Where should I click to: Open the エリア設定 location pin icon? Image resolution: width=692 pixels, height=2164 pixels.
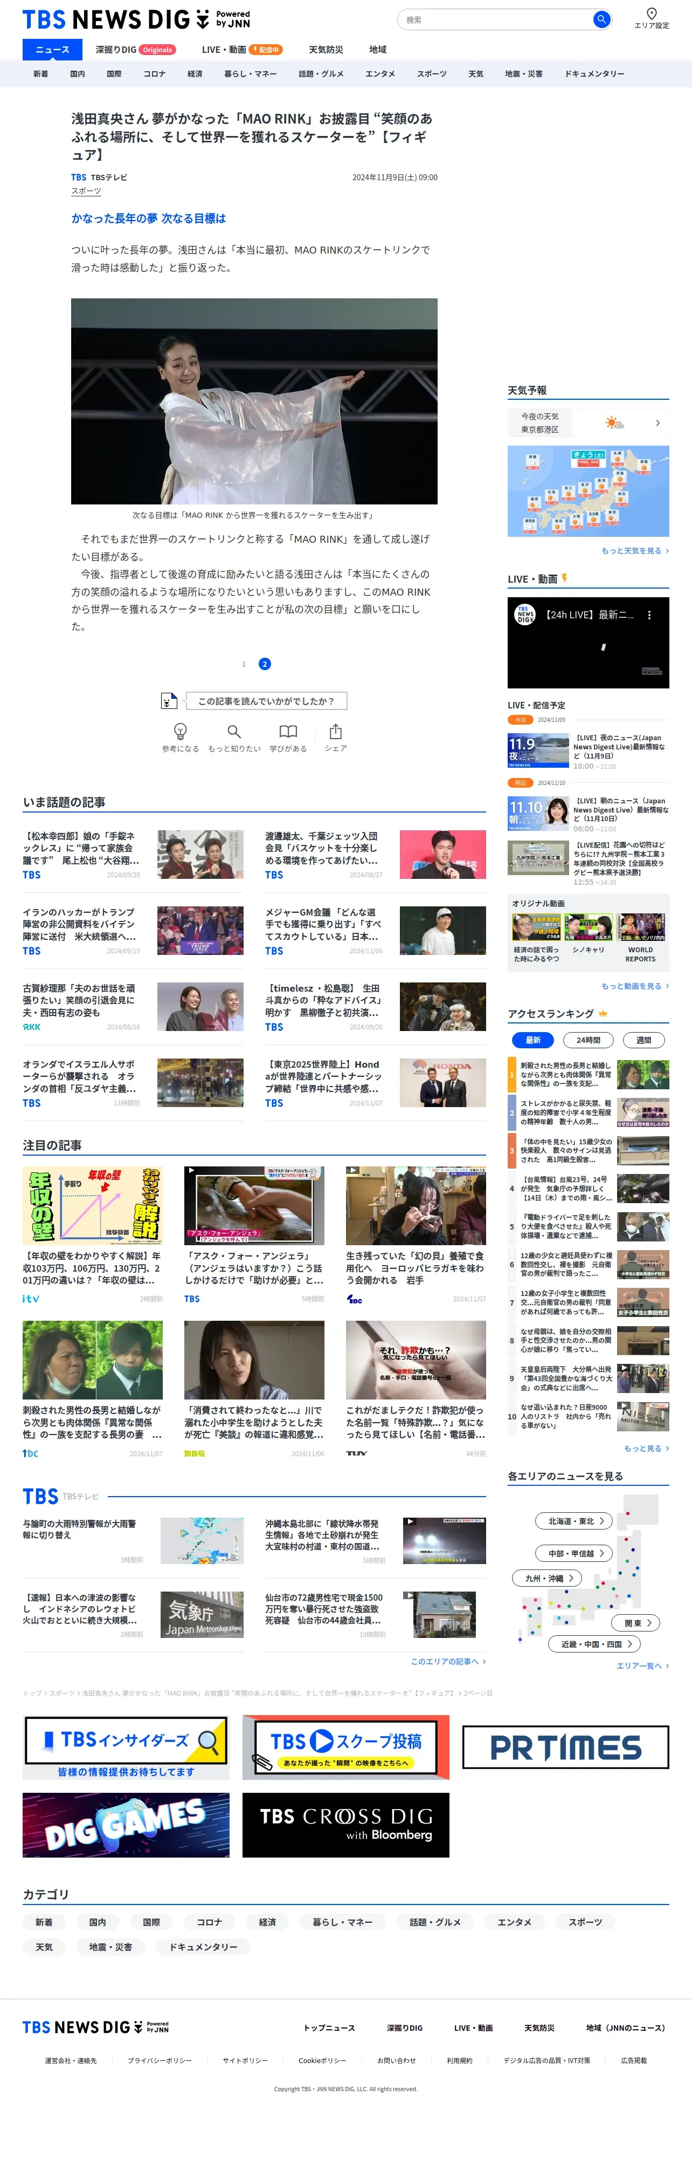(x=652, y=13)
